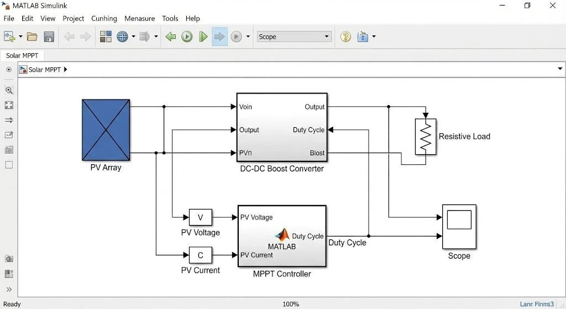Image resolution: width=566 pixels, height=309 pixels.
Task: Open the Help menu
Action: 192,18
